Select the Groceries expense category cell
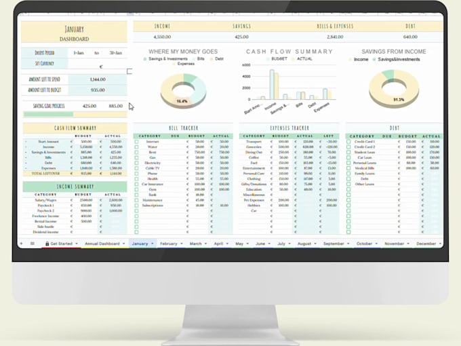461x346 pixels. pyautogui.click(x=254, y=147)
